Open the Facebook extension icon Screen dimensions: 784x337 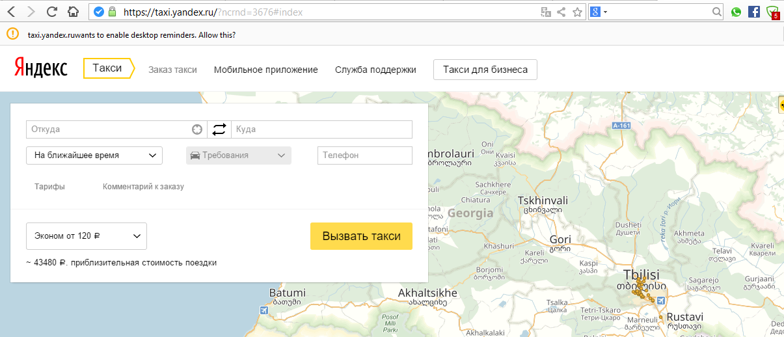[754, 12]
